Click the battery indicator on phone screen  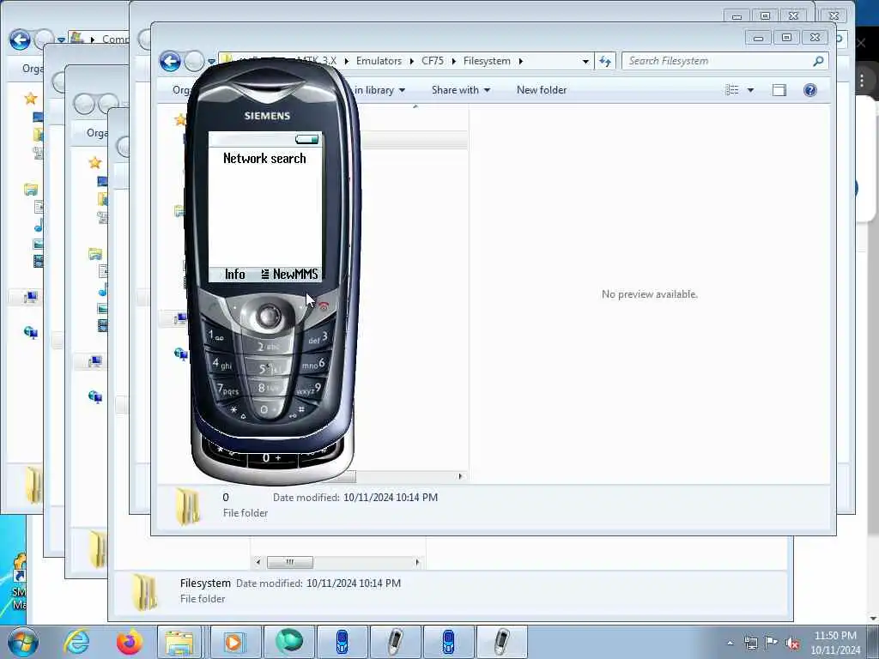tap(306, 140)
